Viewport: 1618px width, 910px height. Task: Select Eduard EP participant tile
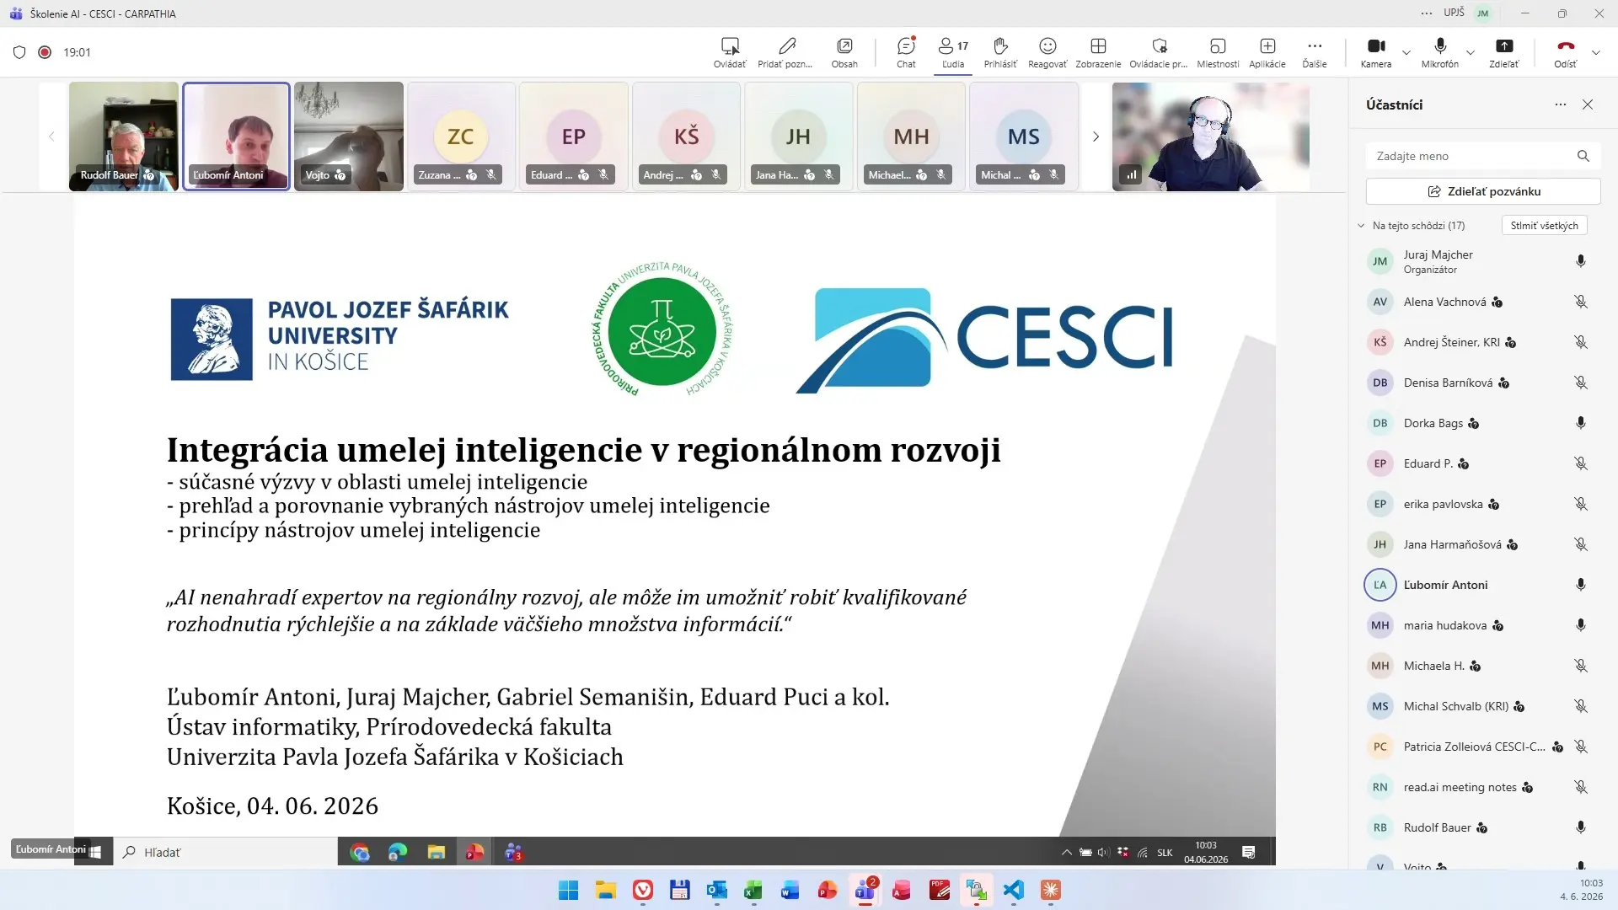click(574, 136)
